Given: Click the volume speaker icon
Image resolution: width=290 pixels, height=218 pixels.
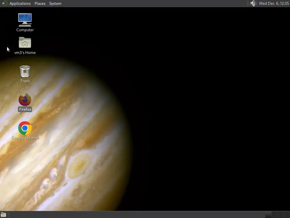Looking at the screenshot, I should 253,3.
